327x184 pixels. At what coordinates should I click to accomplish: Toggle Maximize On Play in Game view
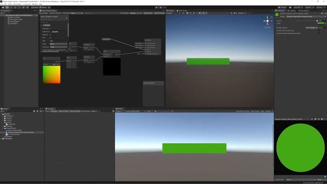243,111
